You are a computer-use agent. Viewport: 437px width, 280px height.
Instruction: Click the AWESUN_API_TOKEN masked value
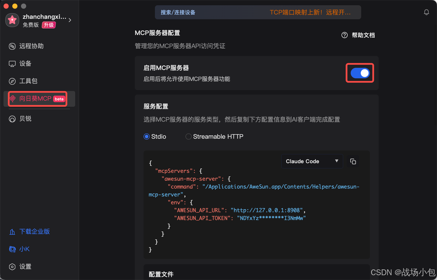coord(271,218)
